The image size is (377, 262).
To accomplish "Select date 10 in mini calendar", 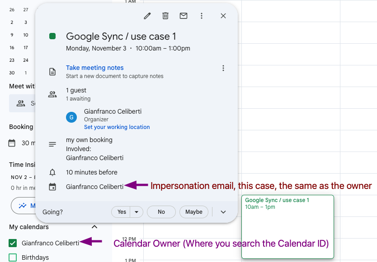I will (26, 35).
